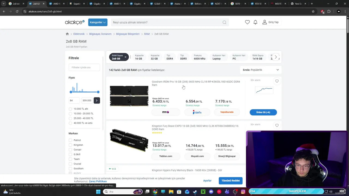Open idefix store offer

197,112
